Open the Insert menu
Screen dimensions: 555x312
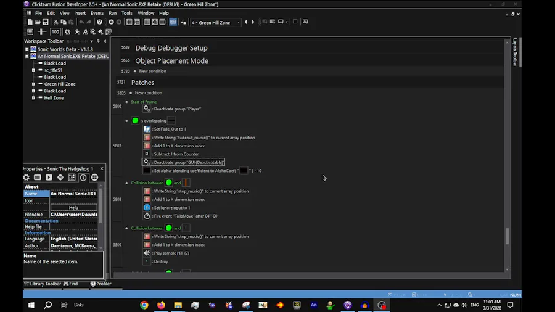click(80, 13)
